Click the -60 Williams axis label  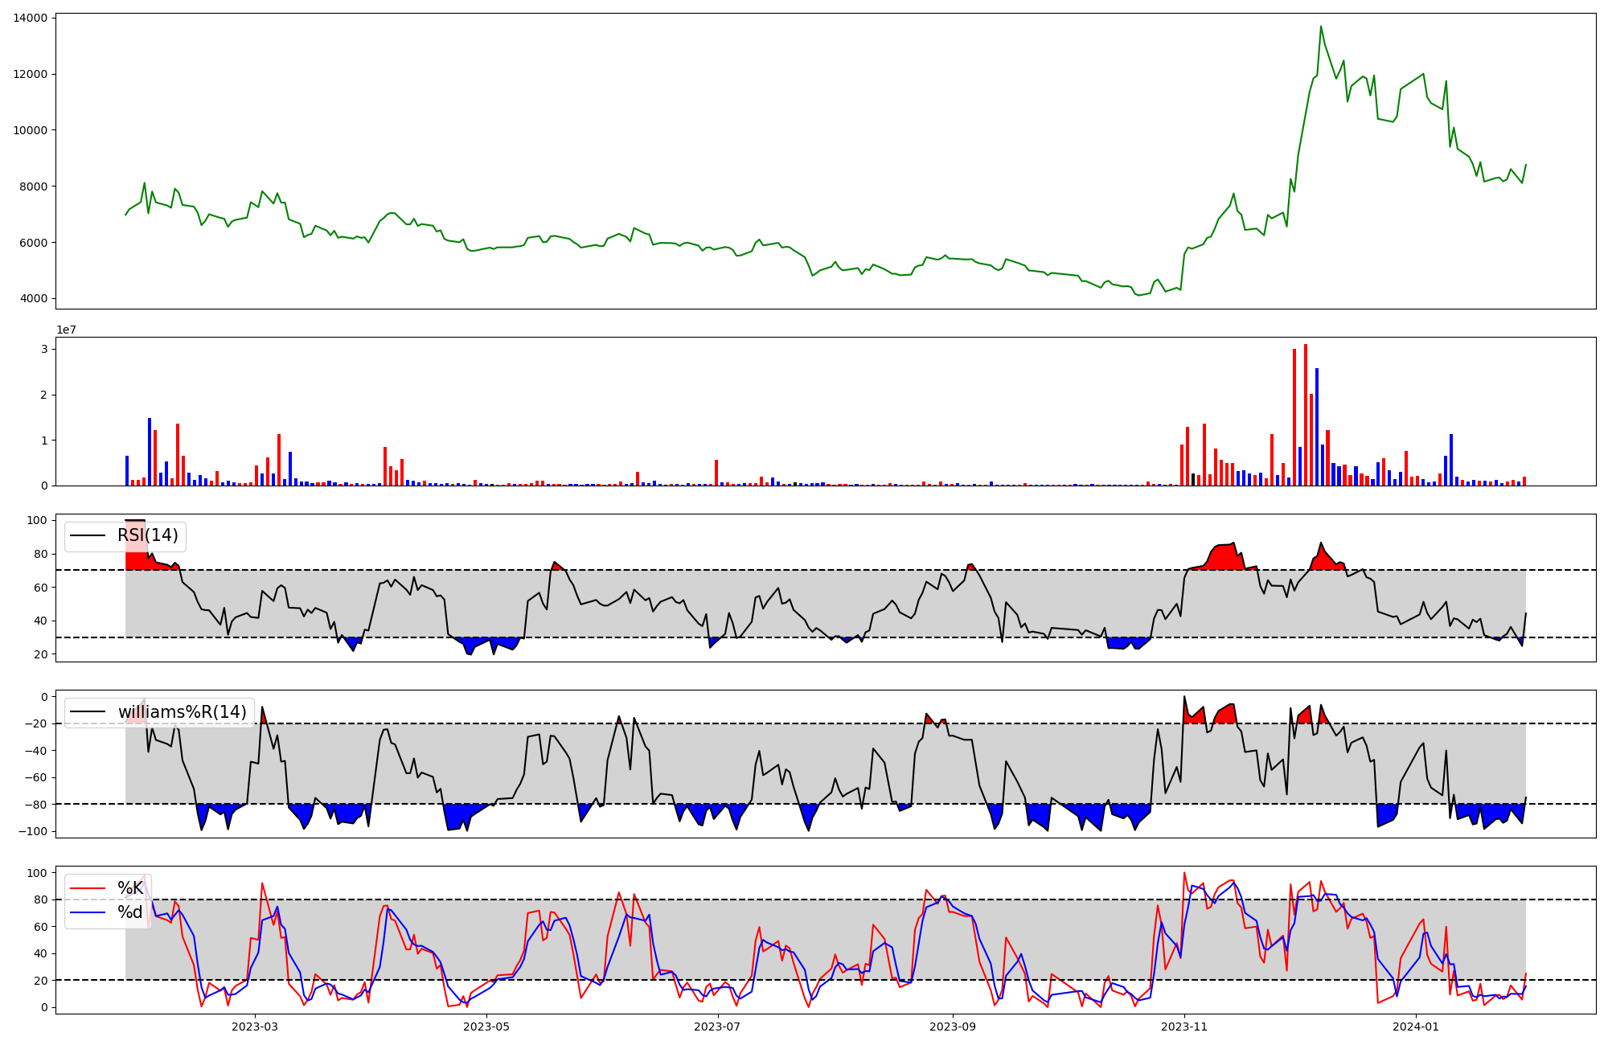(x=35, y=777)
